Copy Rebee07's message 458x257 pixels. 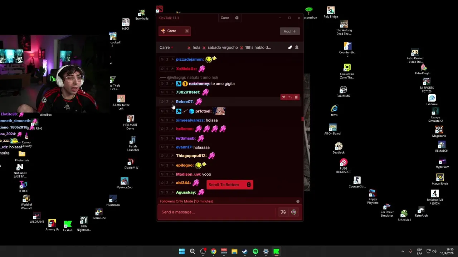click(296, 97)
